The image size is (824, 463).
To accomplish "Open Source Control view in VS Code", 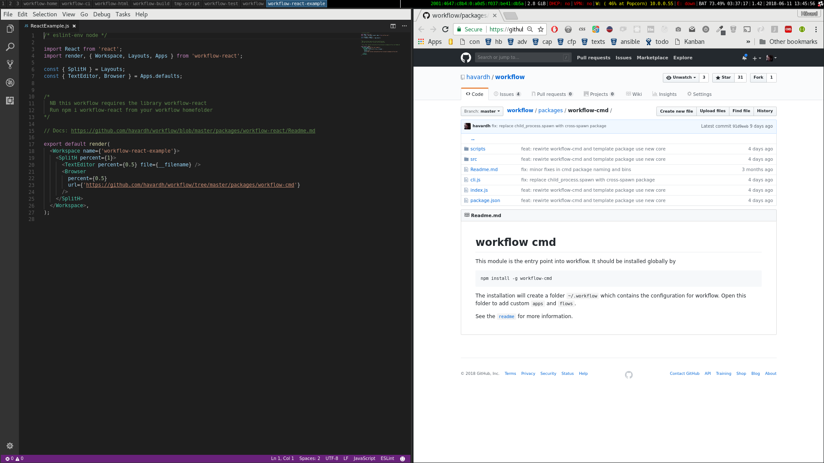I will 10,64.
